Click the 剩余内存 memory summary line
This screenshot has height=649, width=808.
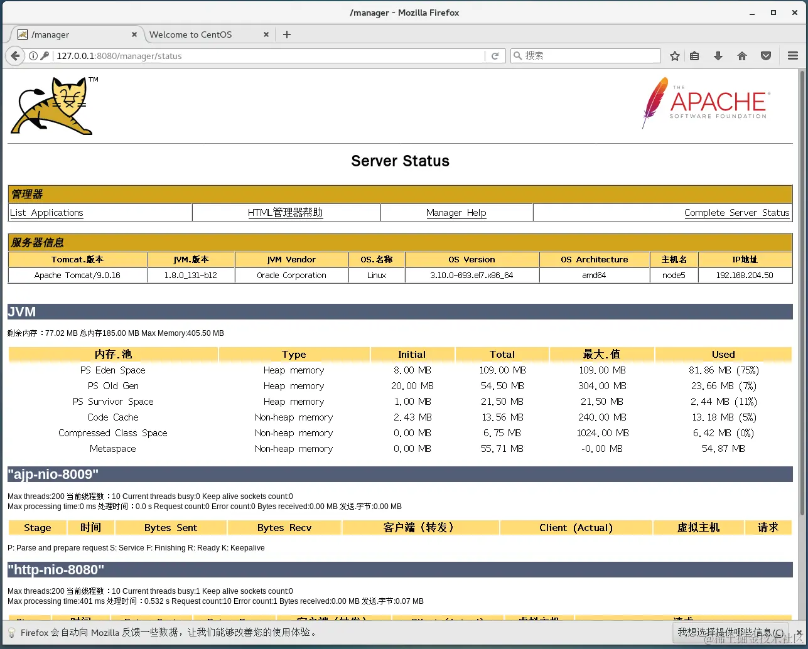pos(116,333)
